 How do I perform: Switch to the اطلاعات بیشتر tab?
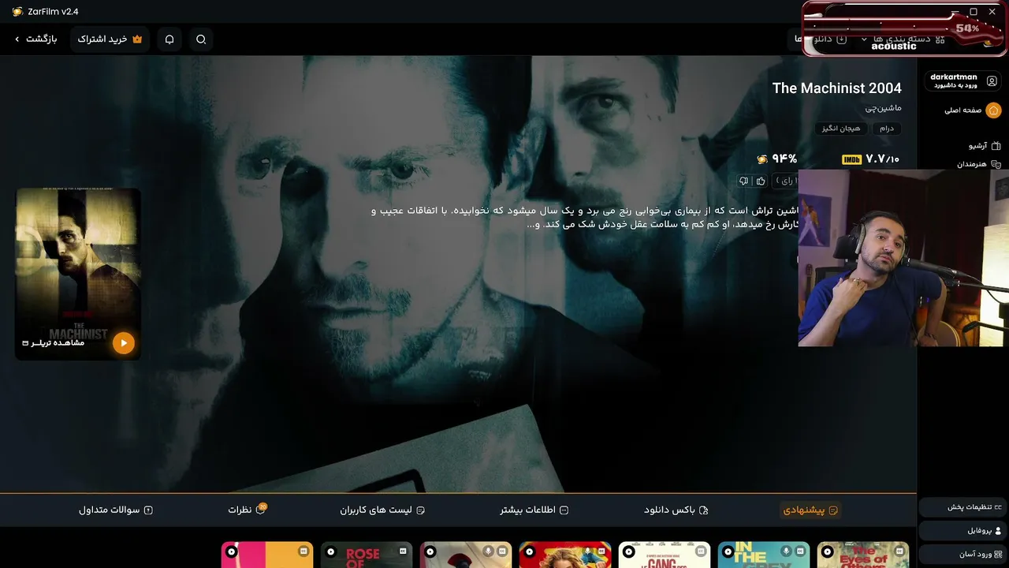click(534, 510)
